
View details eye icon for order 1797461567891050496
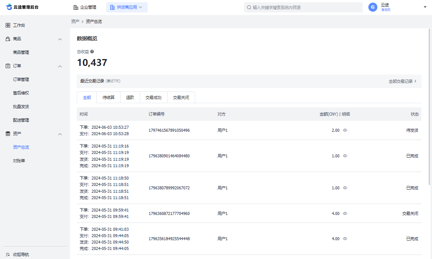pos(345,131)
